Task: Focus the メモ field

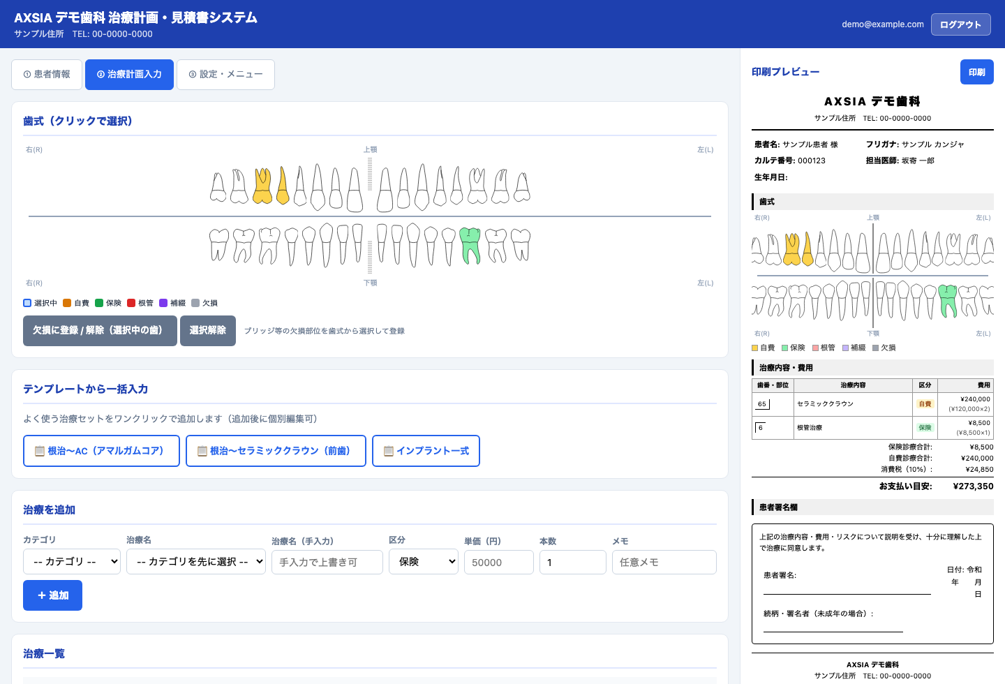Action: 664,563
